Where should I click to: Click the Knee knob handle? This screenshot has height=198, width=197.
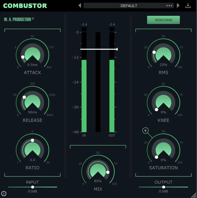(156, 110)
